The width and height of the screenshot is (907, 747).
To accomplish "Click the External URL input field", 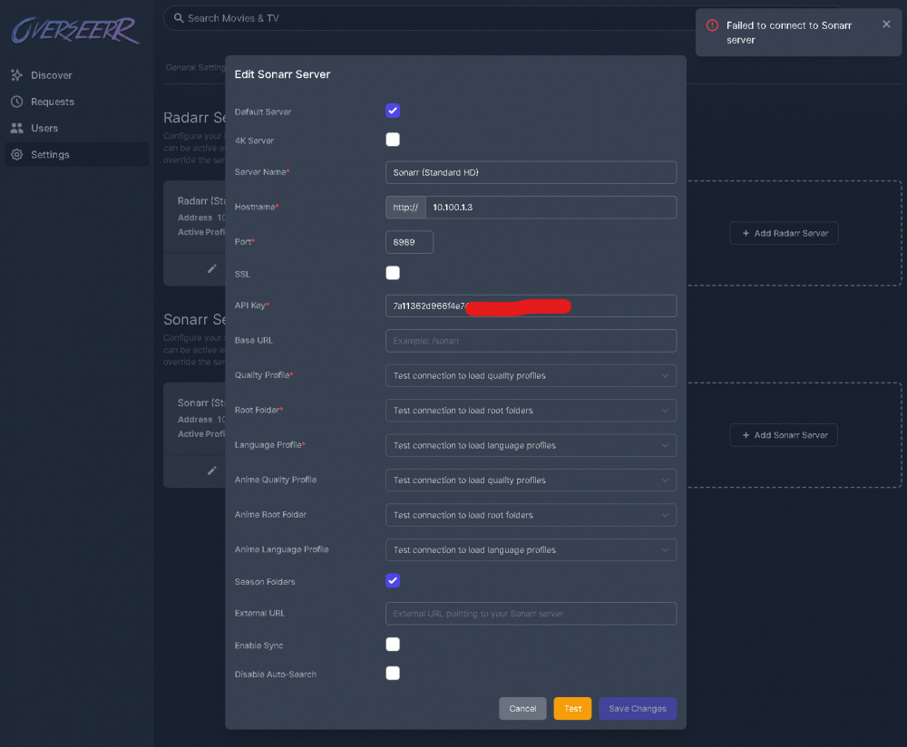I will [531, 614].
